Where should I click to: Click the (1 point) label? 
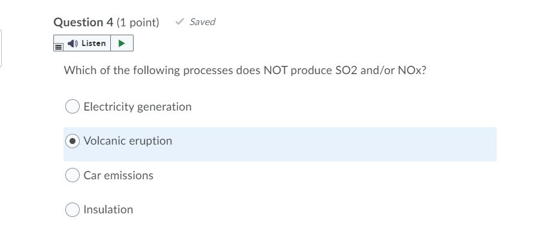tap(138, 23)
